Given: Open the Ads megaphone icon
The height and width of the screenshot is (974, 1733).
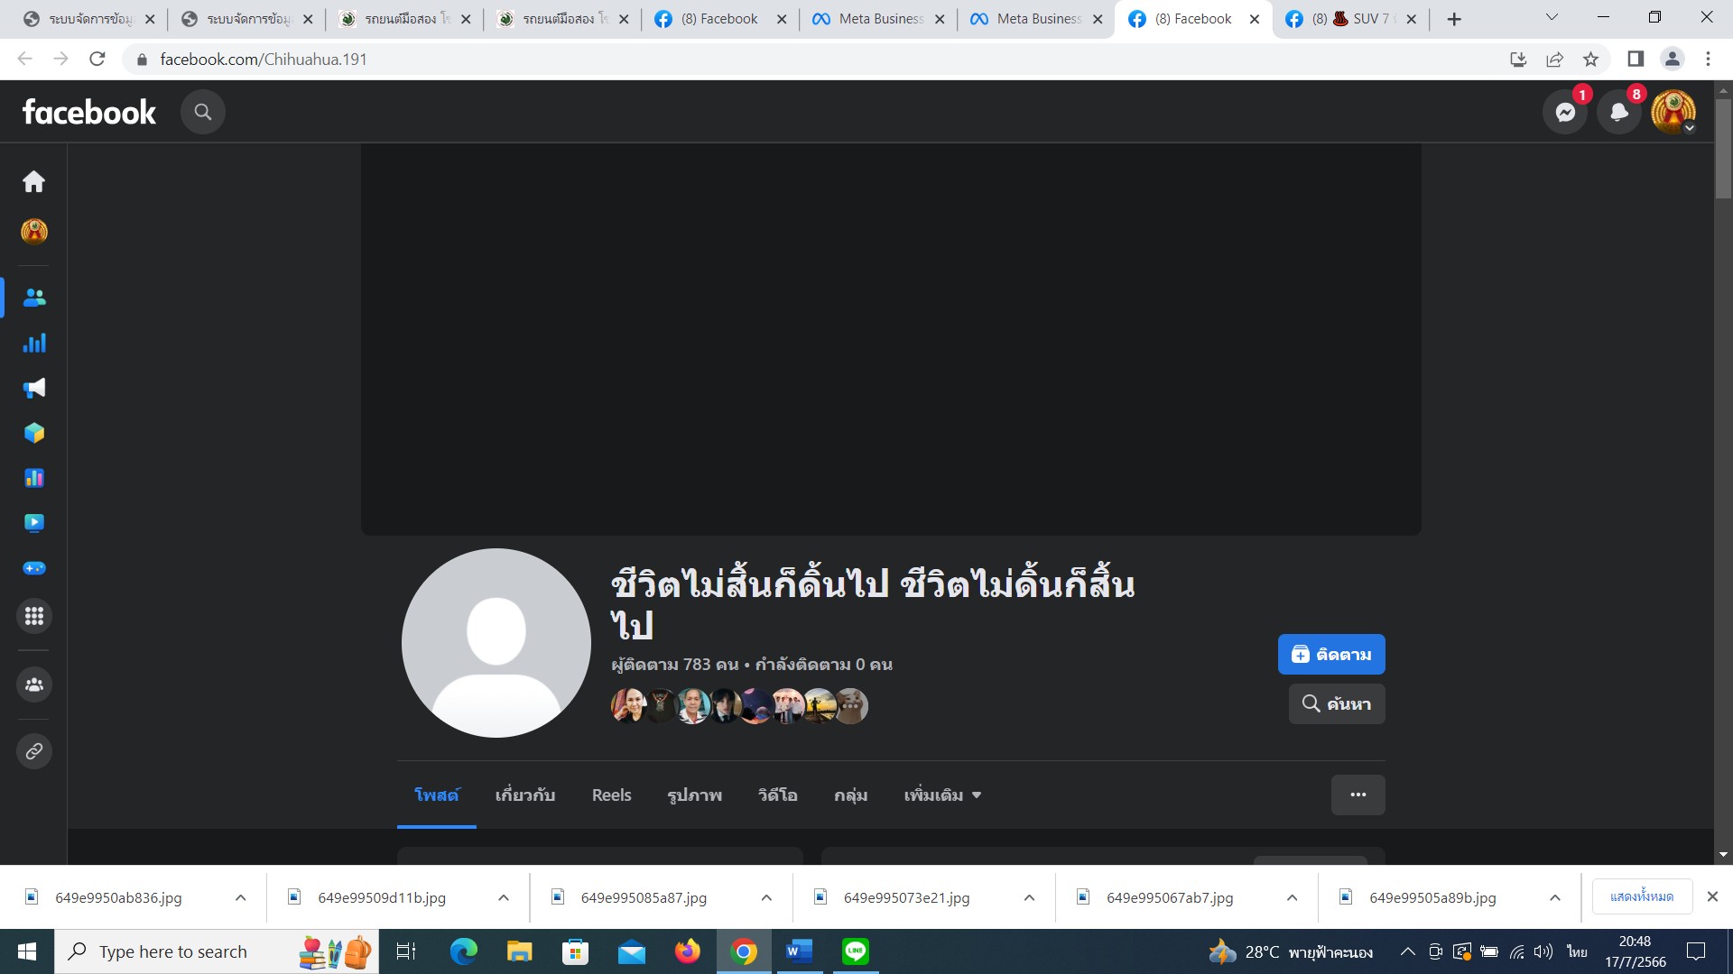Looking at the screenshot, I should (x=34, y=388).
